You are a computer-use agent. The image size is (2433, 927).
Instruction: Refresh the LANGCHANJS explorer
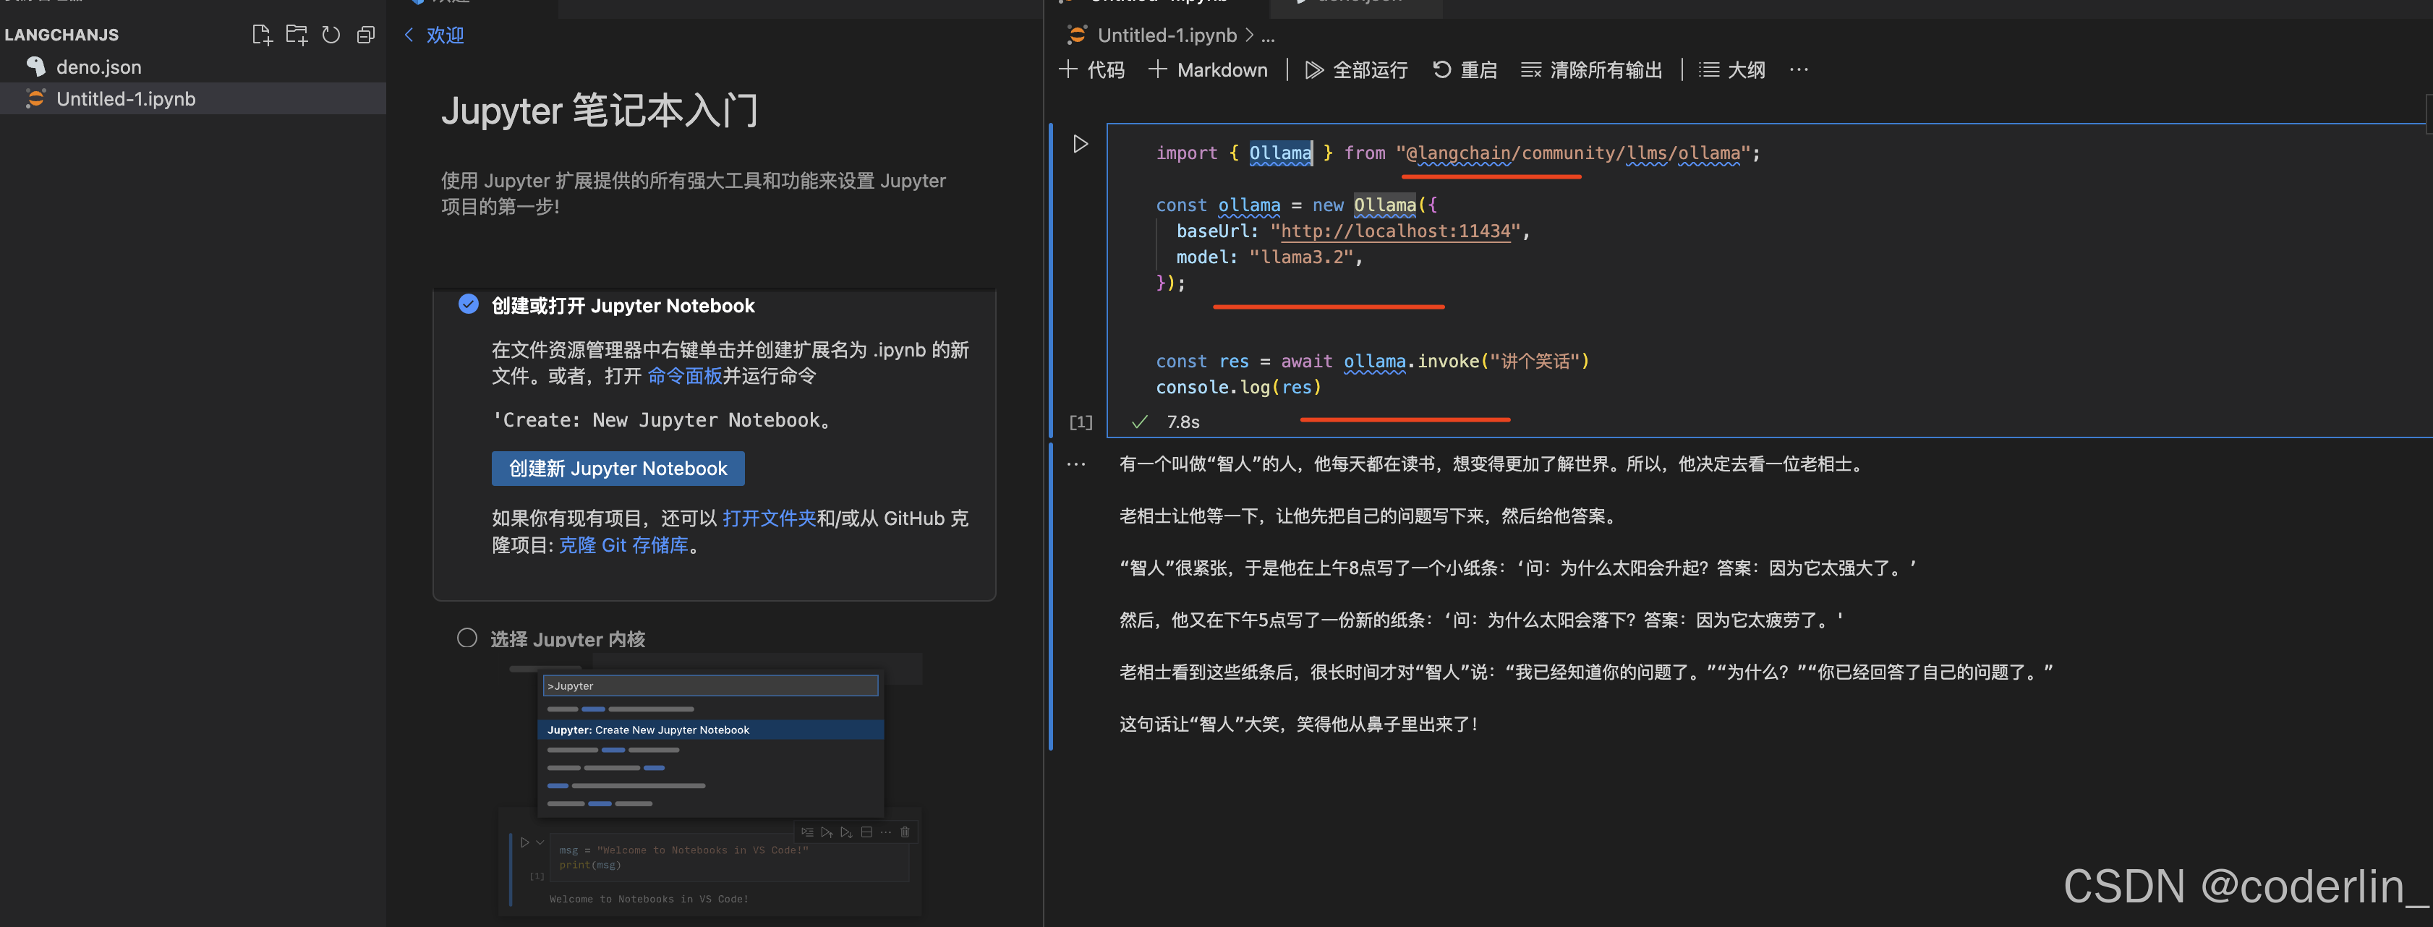(331, 35)
